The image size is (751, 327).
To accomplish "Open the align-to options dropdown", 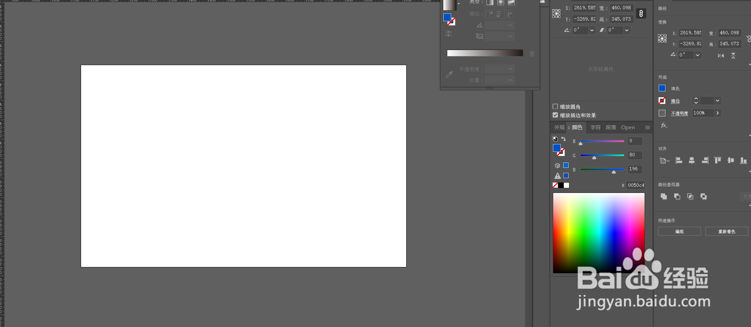I will (664, 160).
